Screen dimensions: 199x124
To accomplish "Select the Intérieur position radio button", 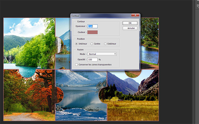I will click(x=76, y=44).
